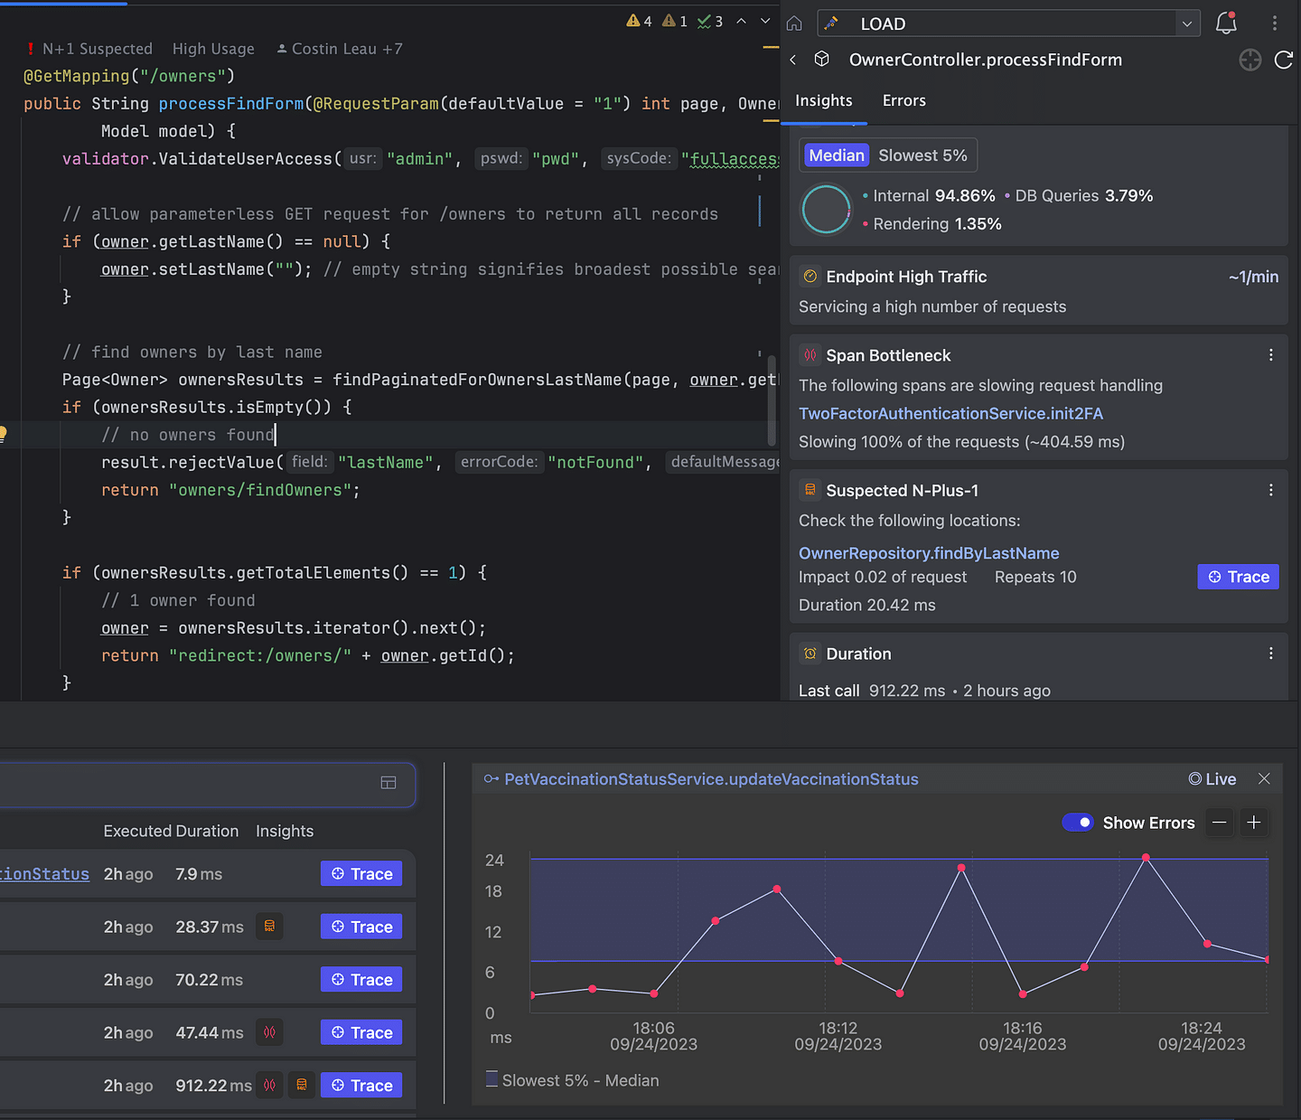Click the N+1 Suspected code lens
Viewport: 1301px width, 1120px height.
[x=90, y=49]
